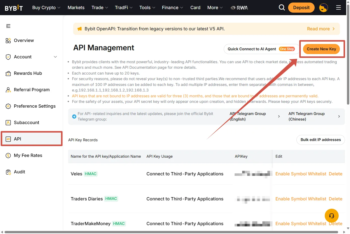Follow the Read more link in the banner
This screenshot has height=234, width=350.
321,29
